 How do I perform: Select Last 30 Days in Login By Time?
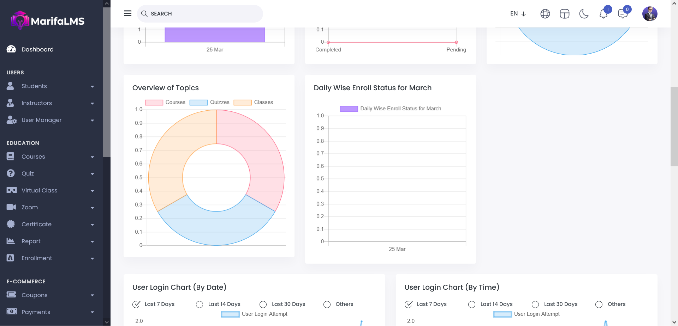coord(535,305)
